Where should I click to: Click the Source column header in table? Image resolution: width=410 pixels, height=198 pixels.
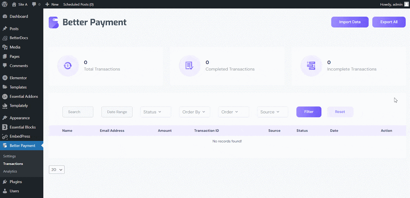(274, 131)
